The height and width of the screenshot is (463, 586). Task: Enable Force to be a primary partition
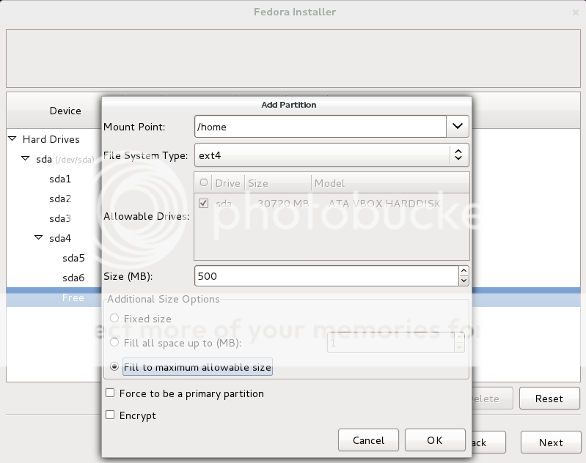[x=110, y=393]
